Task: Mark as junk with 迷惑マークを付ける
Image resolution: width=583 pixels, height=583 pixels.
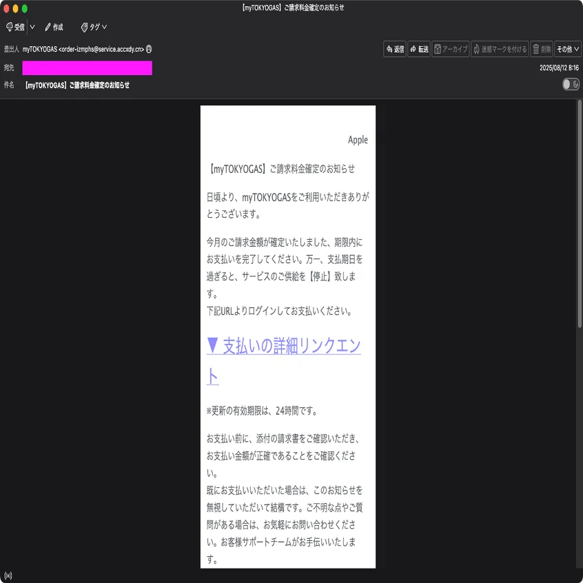Action: [x=500, y=49]
